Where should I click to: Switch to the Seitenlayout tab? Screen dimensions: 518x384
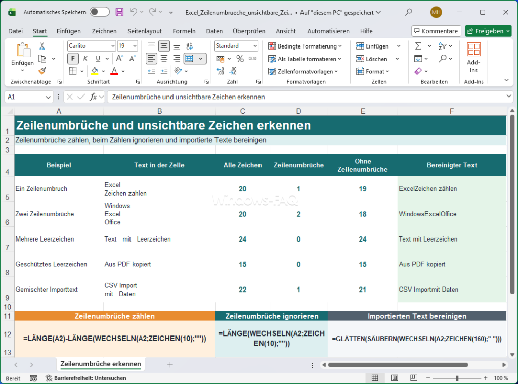[145, 31]
